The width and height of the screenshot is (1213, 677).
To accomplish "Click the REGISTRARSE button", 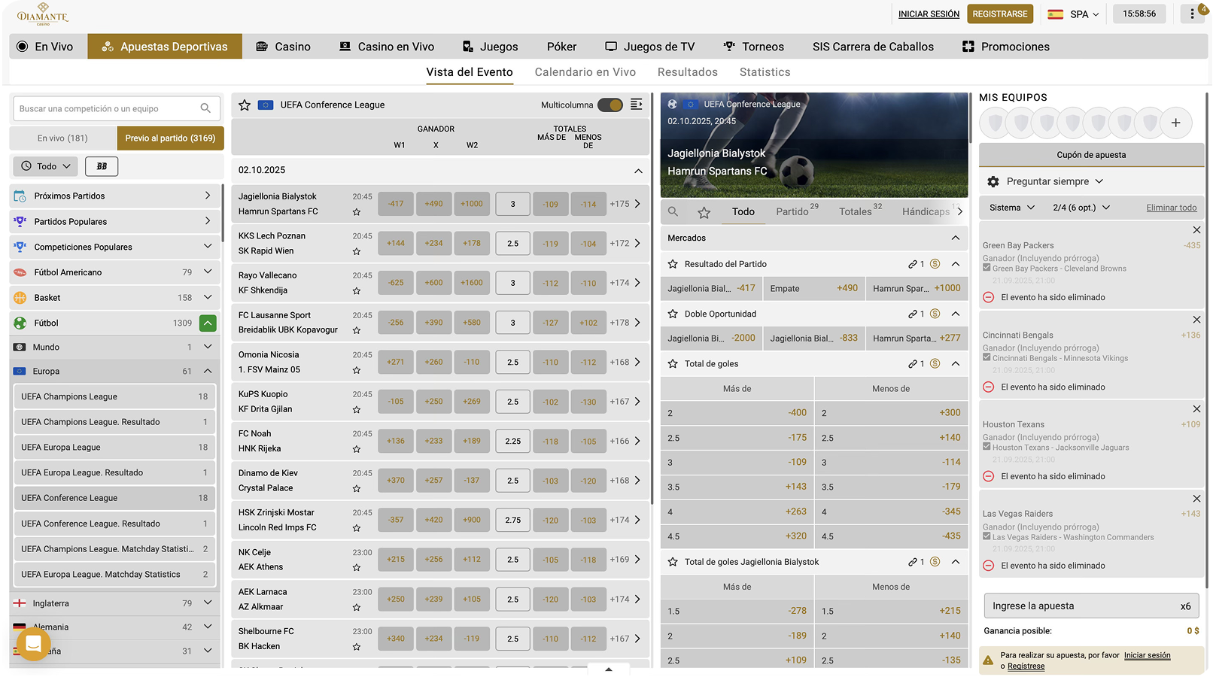I will (x=999, y=14).
